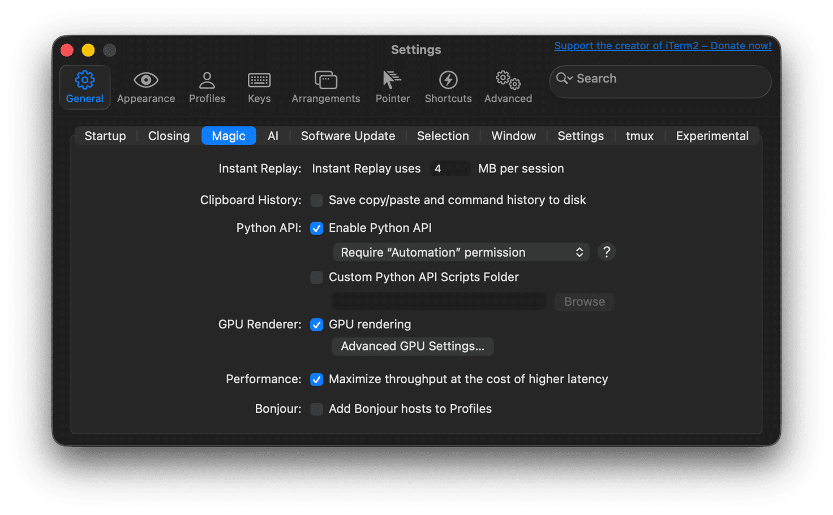This screenshot has width=833, height=515.
Task: Enable the Clipboard History checkbox
Action: coord(316,200)
